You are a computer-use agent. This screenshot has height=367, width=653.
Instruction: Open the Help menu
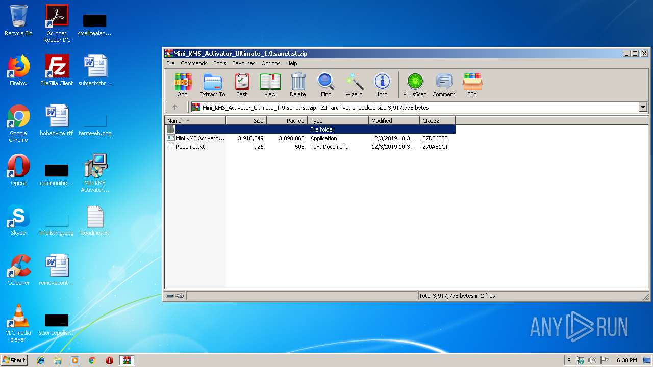point(292,63)
